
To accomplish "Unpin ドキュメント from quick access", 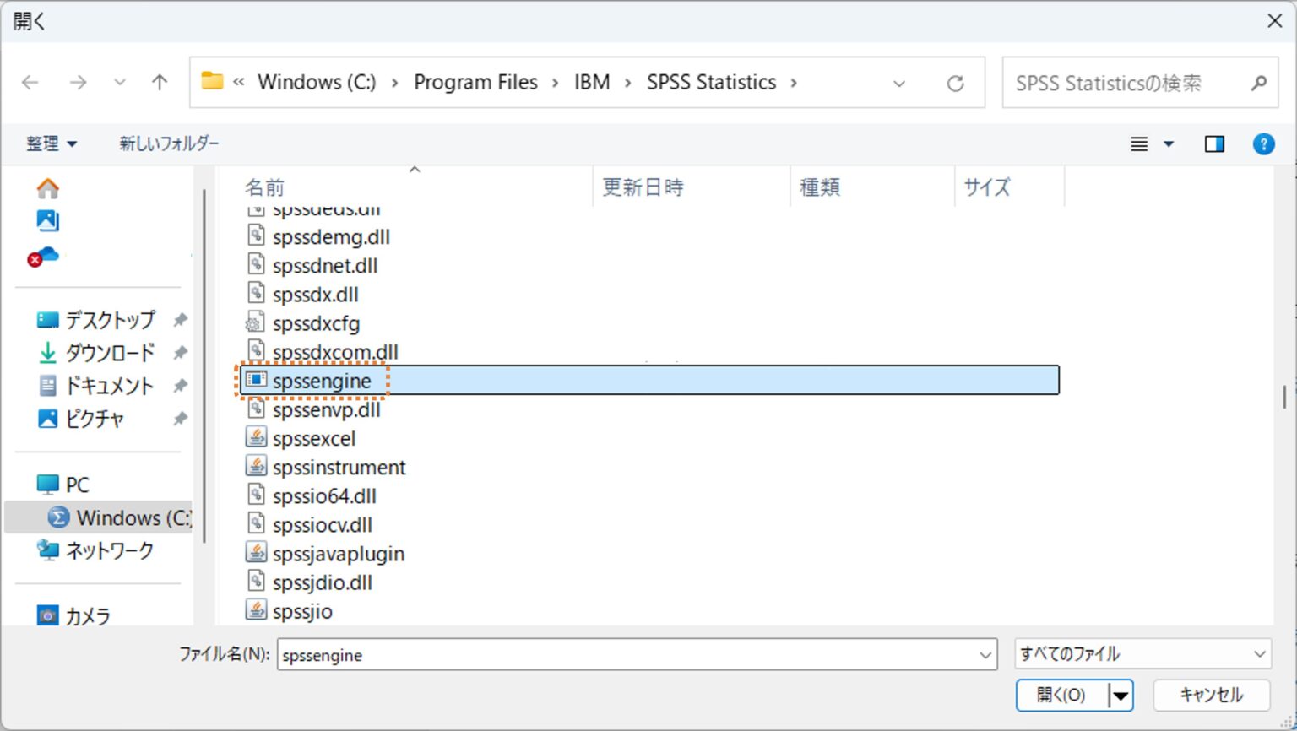I will click(x=179, y=386).
